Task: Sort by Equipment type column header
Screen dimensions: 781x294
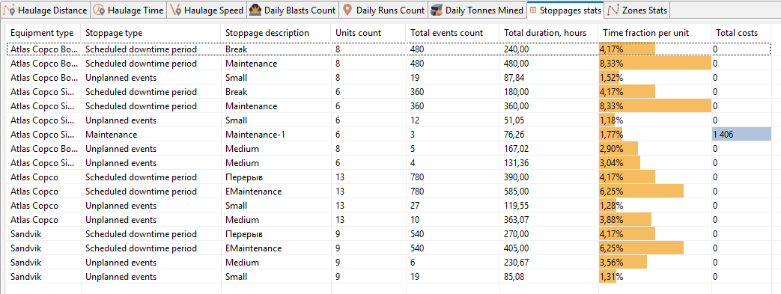Action: tap(43, 33)
